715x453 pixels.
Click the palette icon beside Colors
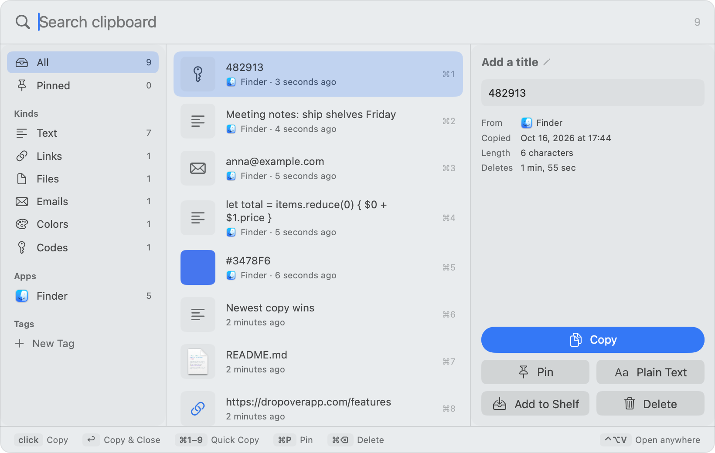coord(22,224)
